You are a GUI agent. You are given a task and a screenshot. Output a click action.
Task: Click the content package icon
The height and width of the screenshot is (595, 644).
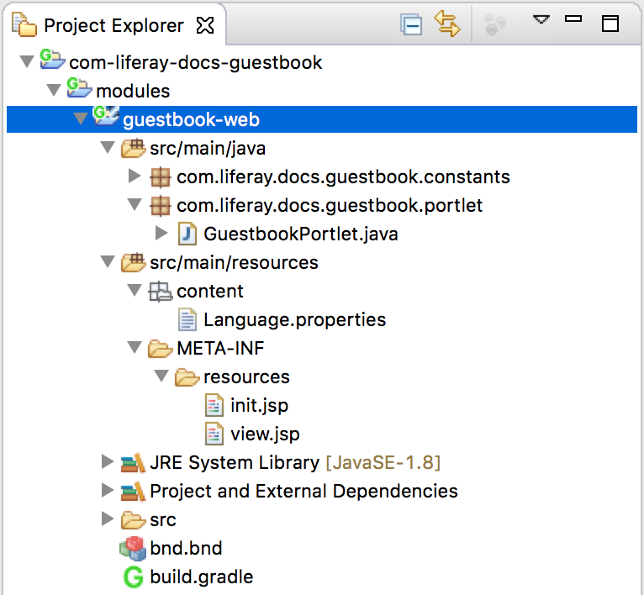(x=161, y=292)
